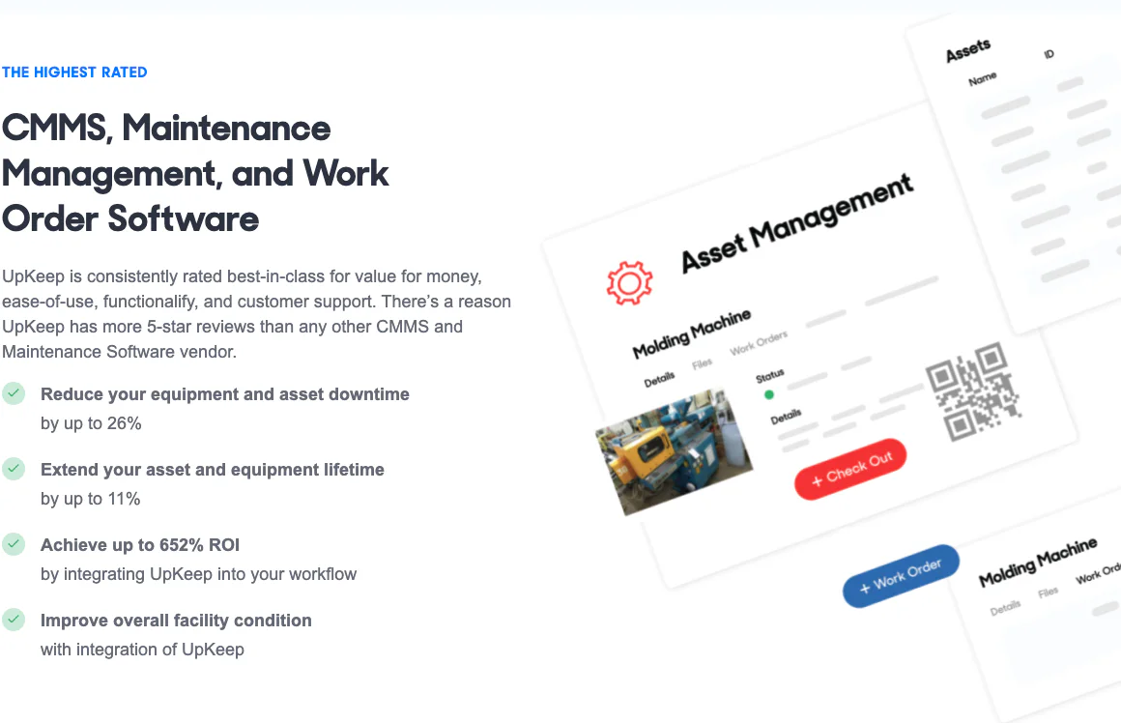Click the CMMS, Maintenance Management headline
The height and width of the screenshot is (723, 1121).
pos(195,173)
